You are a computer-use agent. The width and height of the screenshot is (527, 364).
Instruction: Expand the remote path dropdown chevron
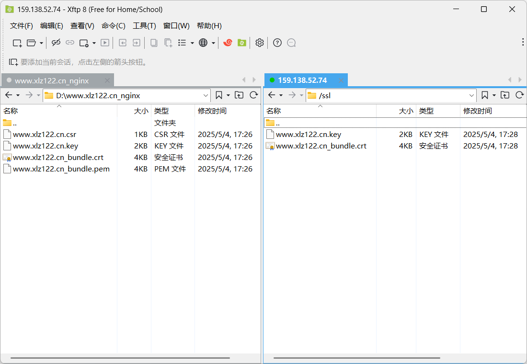471,95
